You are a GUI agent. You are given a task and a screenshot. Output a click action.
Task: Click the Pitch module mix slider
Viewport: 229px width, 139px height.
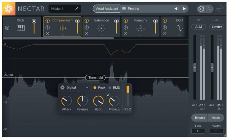point(34,27)
